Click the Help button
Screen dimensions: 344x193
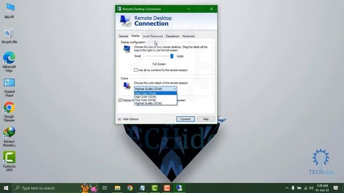pos(205,119)
